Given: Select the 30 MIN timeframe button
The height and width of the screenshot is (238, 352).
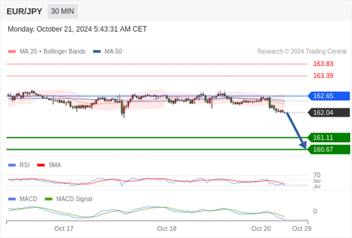Looking at the screenshot, I should click(x=62, y=11).
